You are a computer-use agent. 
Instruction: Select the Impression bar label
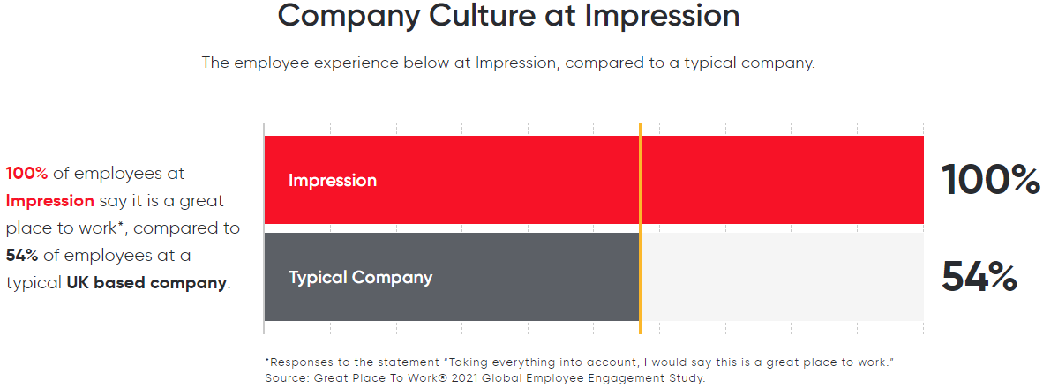(x=333, y=181)
